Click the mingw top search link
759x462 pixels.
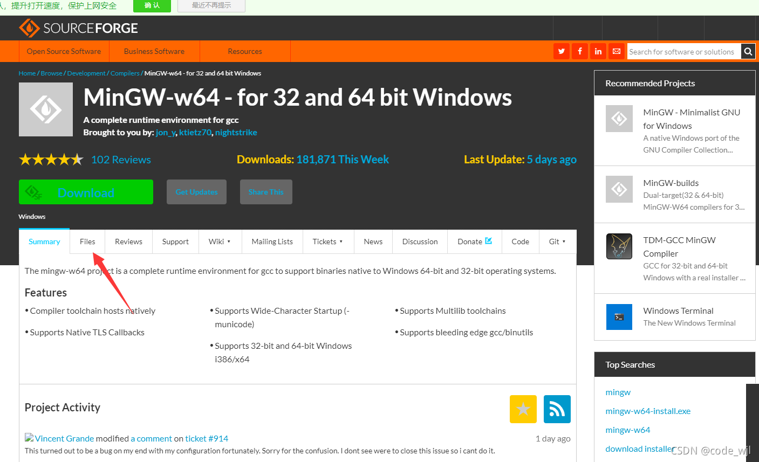(618, 392)
